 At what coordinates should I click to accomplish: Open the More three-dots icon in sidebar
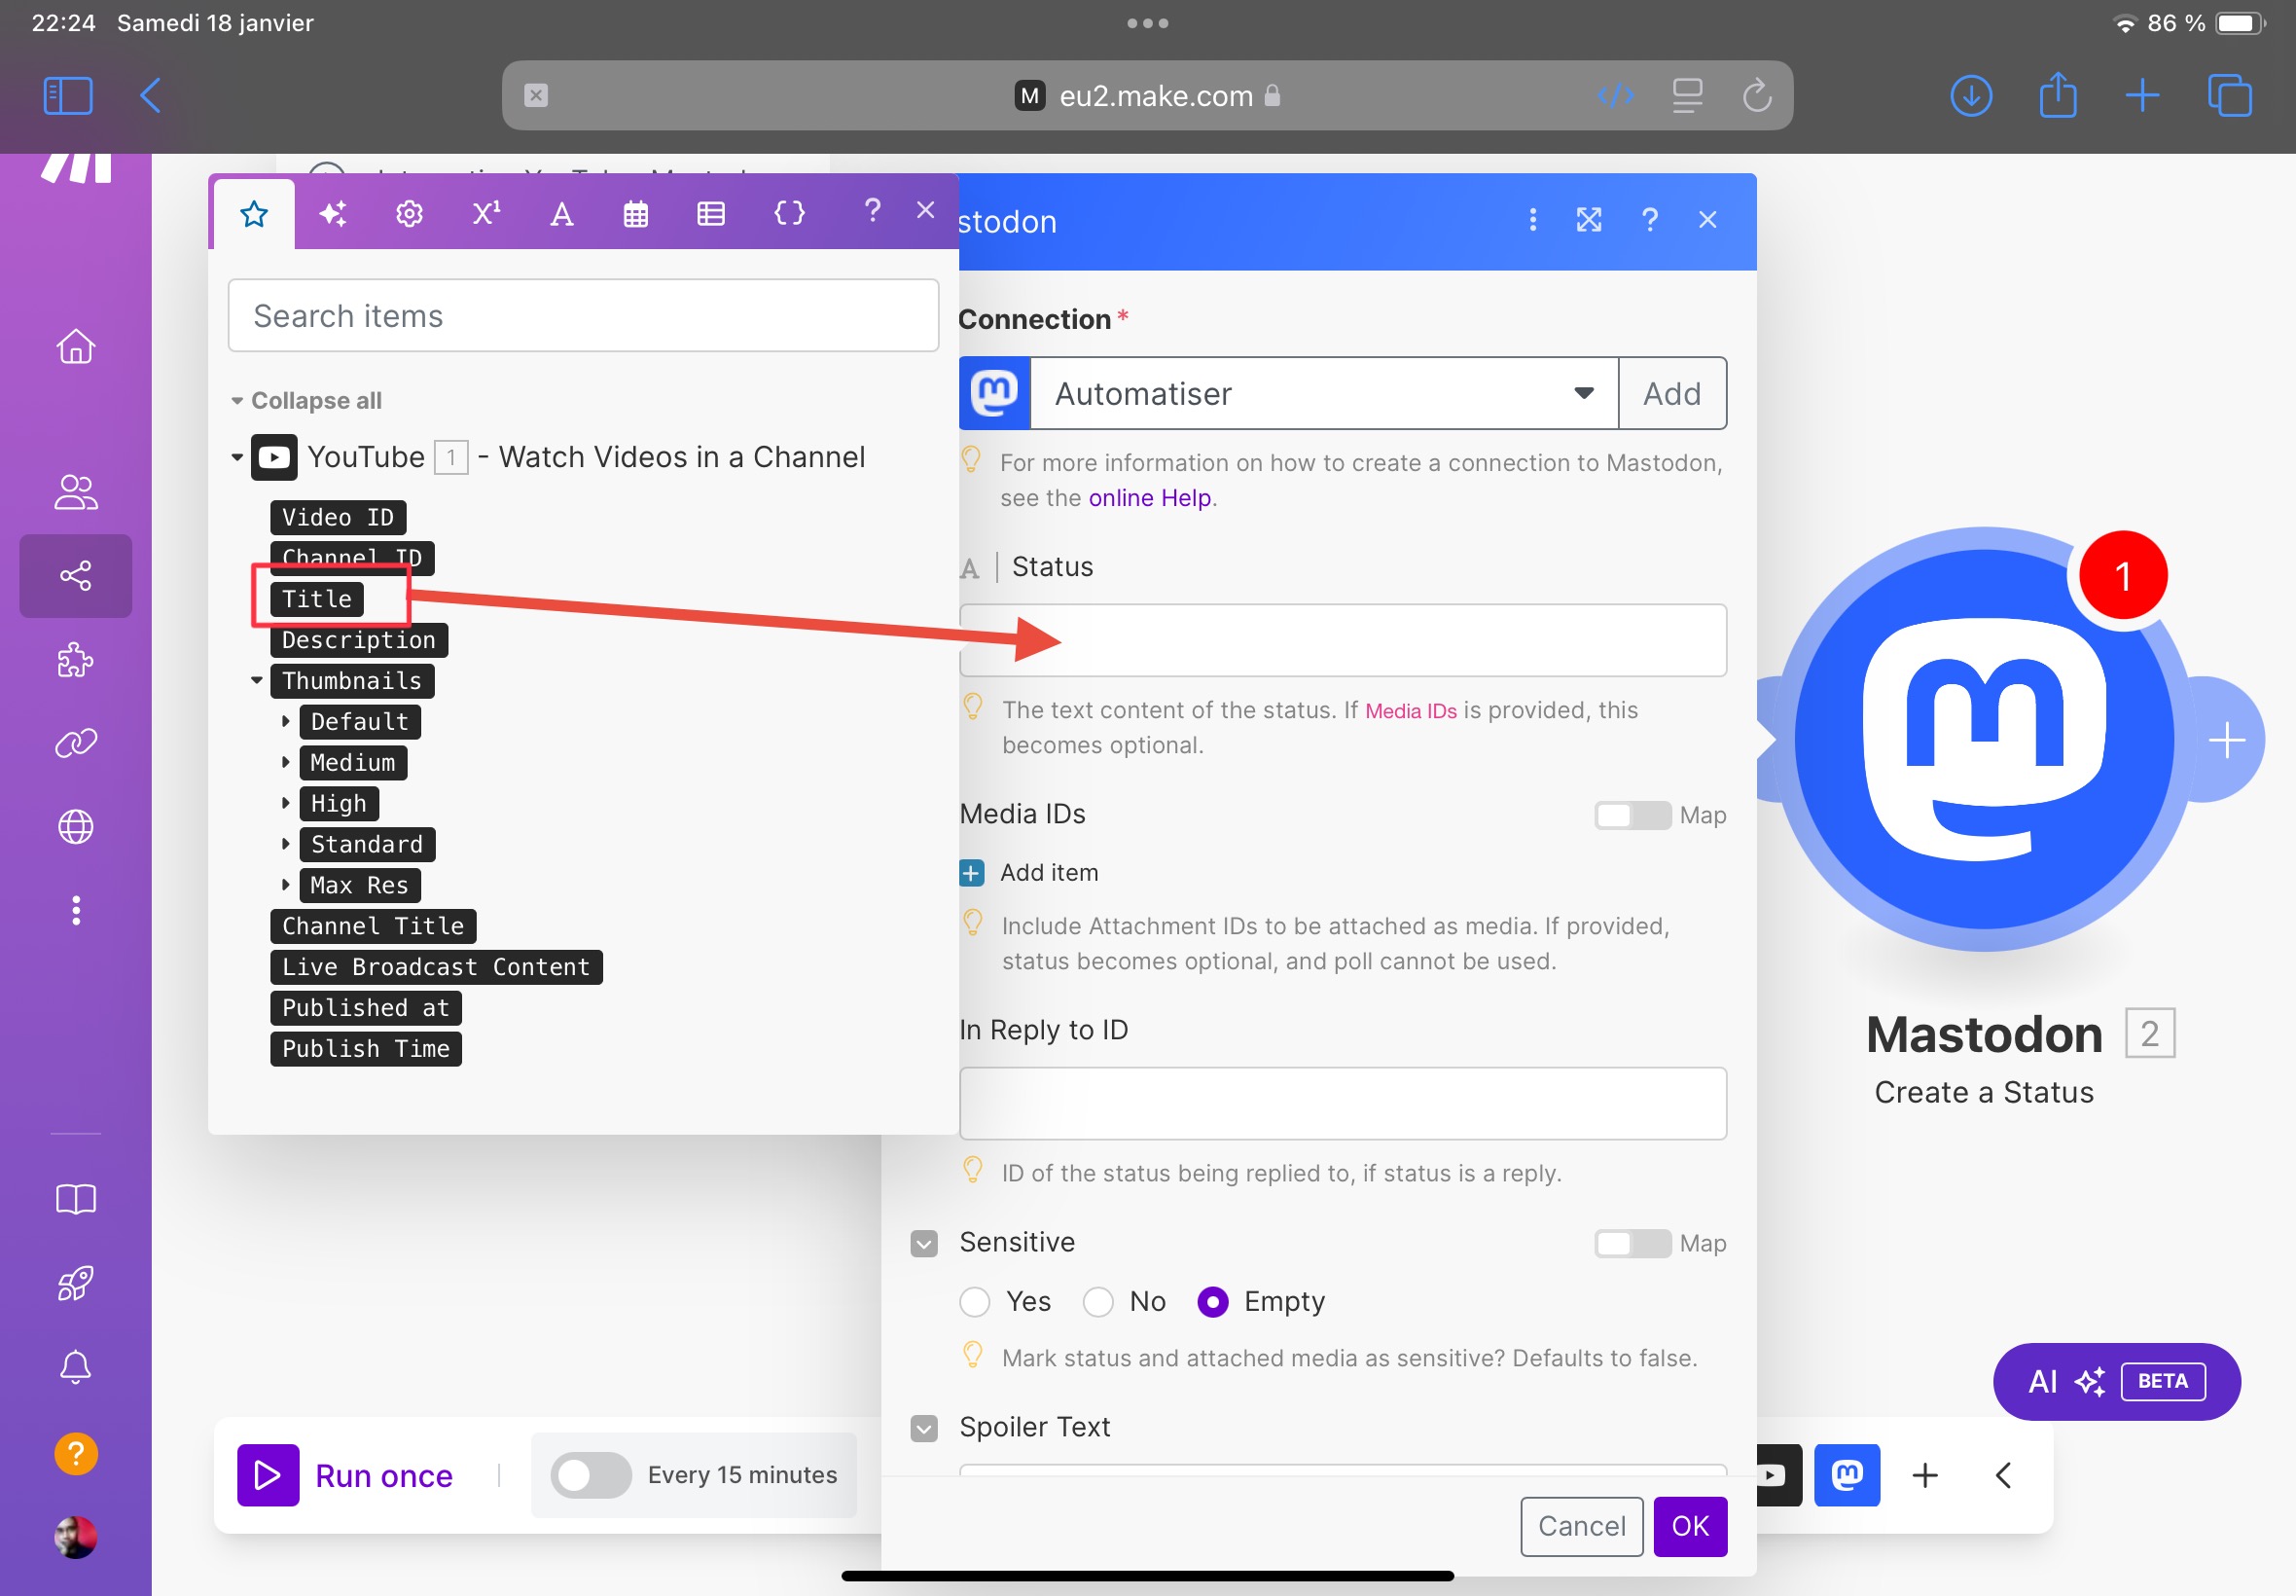point(76,910)
